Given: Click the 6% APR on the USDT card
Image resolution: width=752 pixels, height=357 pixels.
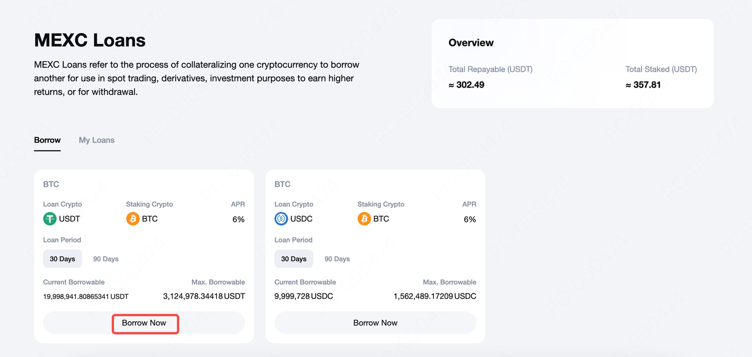Looking at the screenshot, I should point(239,220).
